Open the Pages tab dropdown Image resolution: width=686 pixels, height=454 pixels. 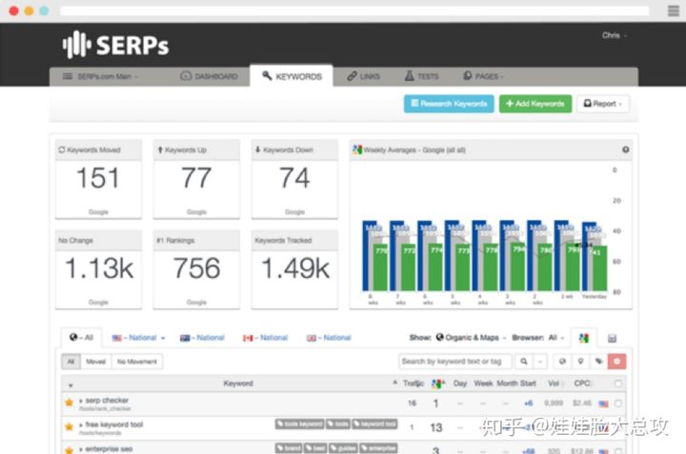tap(483, 76)
